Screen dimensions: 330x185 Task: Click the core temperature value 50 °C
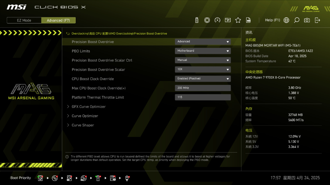click(x=292, y=98)
